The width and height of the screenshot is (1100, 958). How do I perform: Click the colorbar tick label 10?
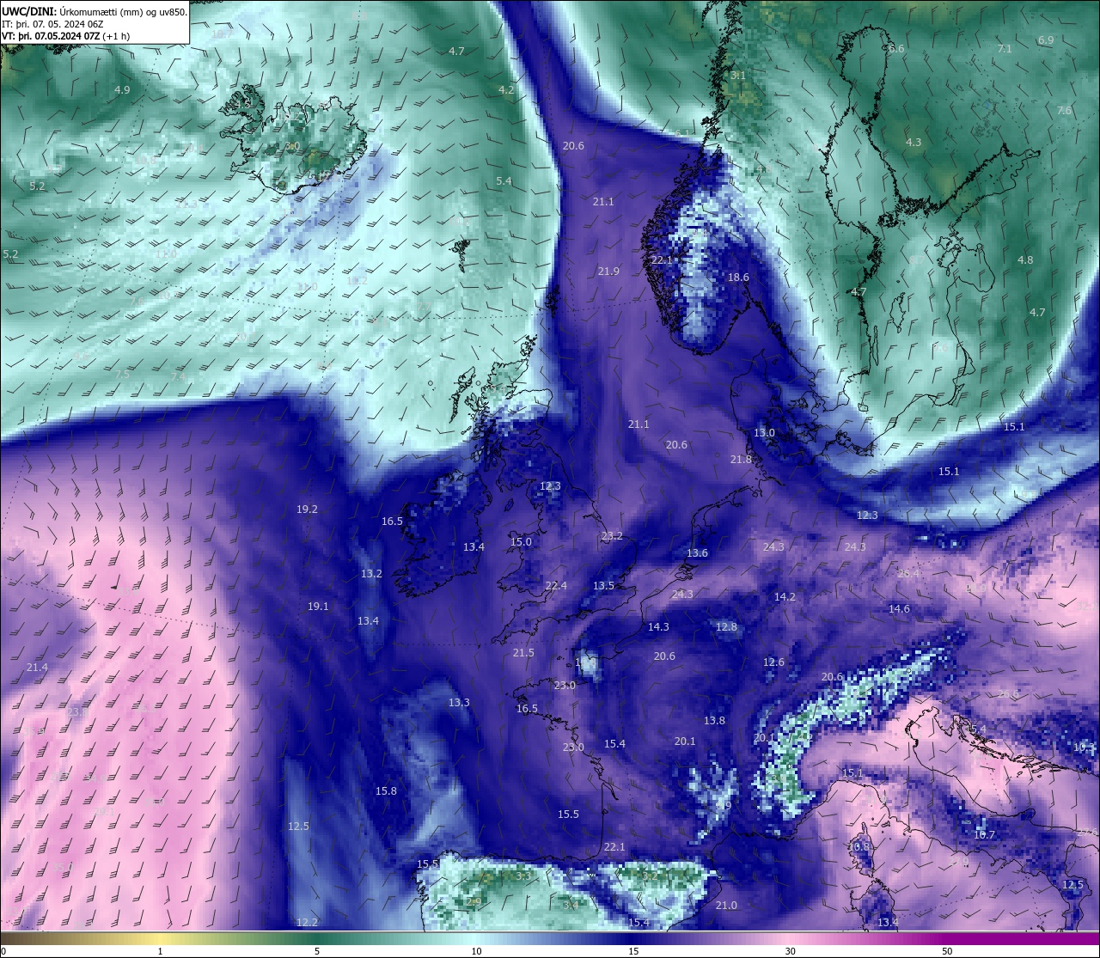coord(476,951)
